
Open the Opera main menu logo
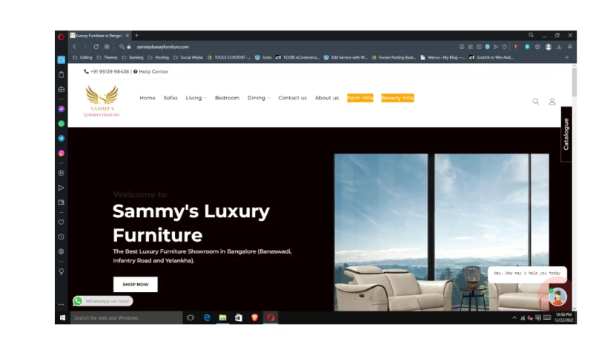coord(62,36)
